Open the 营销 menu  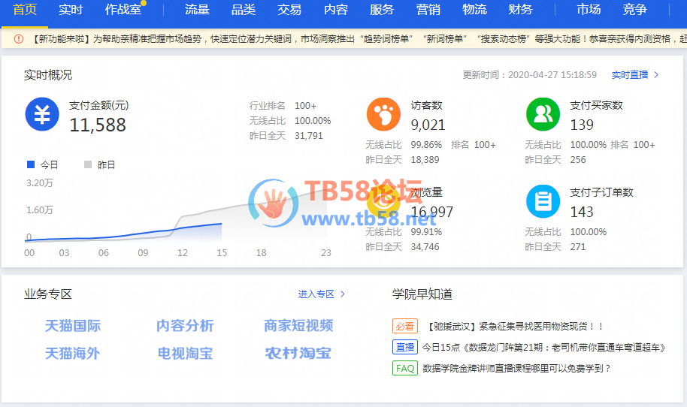428,9
